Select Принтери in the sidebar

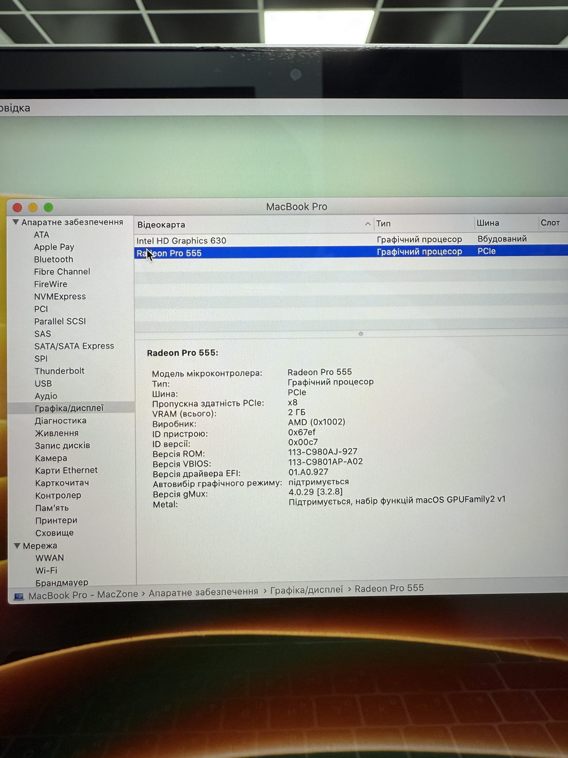tap(57, 521)
